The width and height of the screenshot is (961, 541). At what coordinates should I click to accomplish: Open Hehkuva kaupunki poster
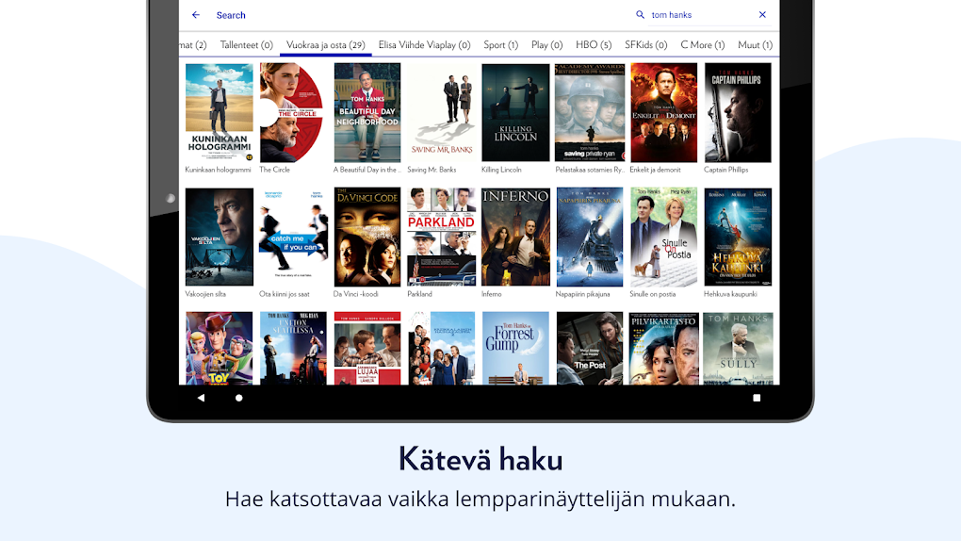(x=738, y=237)
